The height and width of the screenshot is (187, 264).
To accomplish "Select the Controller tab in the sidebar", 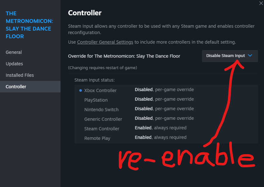I will [16, 87].
